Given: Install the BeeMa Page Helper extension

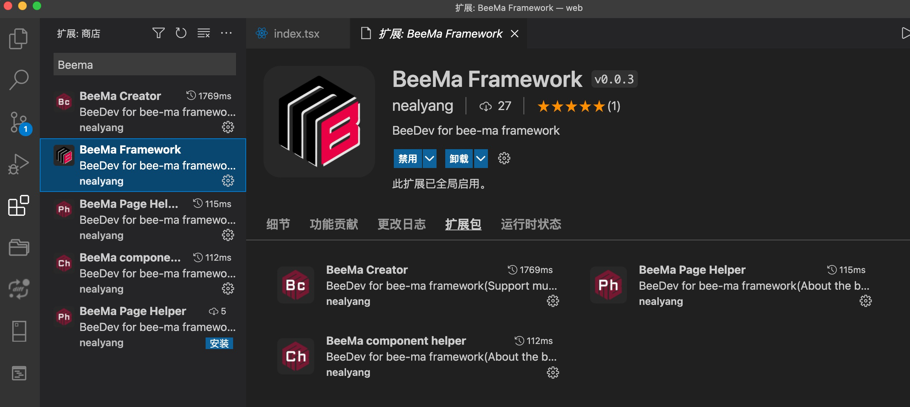Looking at the screenshot, I should [219, 343].
